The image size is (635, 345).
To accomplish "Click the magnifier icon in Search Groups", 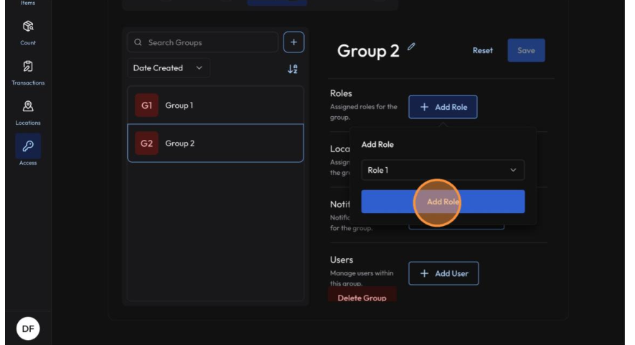I will pos(138,42).
